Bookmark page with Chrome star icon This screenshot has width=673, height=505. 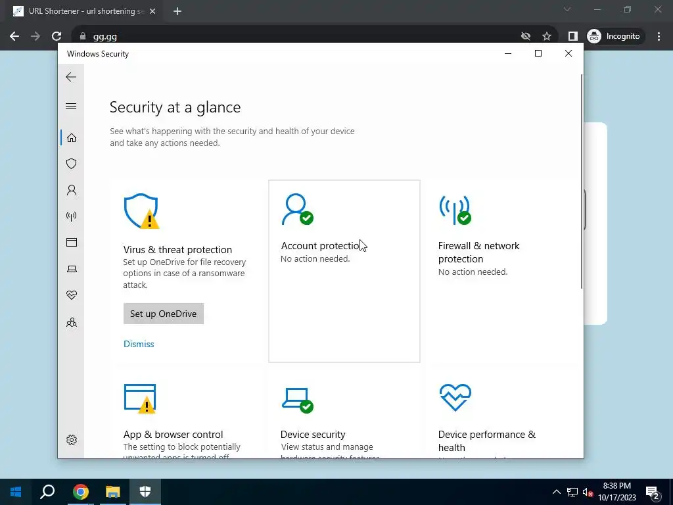546,36
